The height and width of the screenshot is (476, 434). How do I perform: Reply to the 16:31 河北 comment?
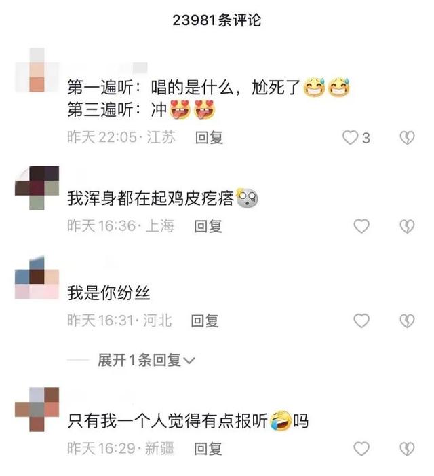click(205, 321)
